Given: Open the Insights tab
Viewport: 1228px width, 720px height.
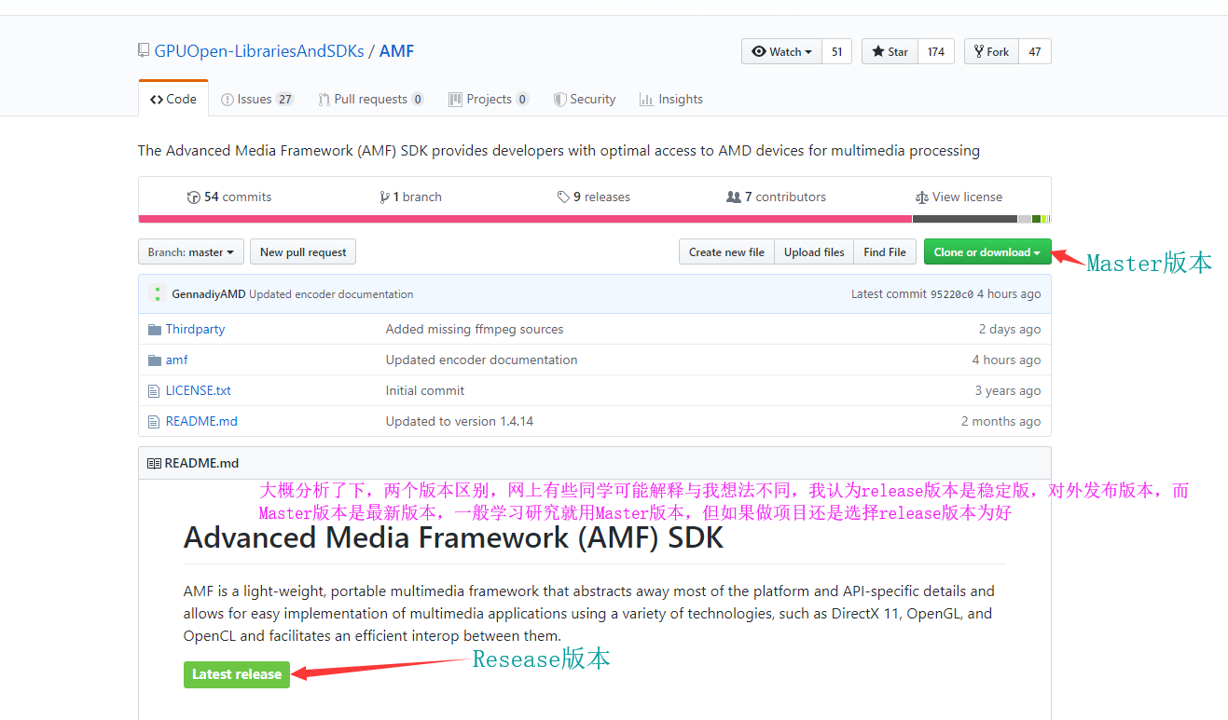Looking at the screenshot, I should [671, 99].
